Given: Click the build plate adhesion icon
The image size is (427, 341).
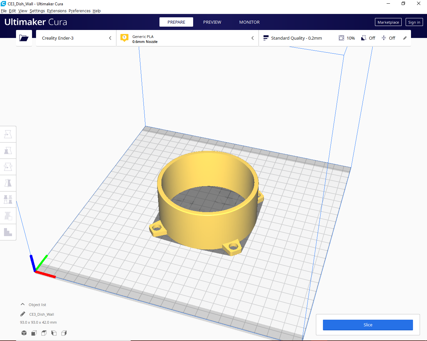Looking at the screenshot, I should click(384, 38).
